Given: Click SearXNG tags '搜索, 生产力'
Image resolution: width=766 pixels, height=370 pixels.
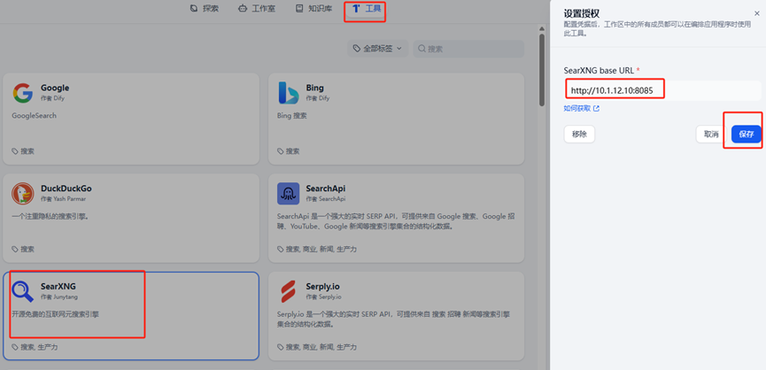Looking at the screenshot, I should [x=37, y=347].
